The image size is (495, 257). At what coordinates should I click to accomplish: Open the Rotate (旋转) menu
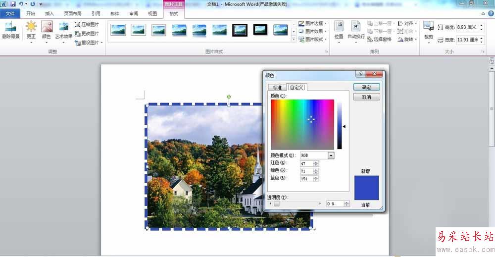click(x=407, y=39)
